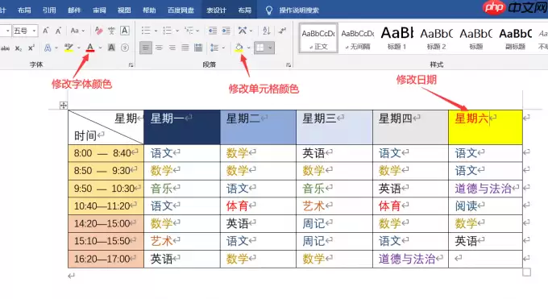Click the 操作说明搜索 search field
The height and width of the screenshot is (299, 548).
coord(299,10)
